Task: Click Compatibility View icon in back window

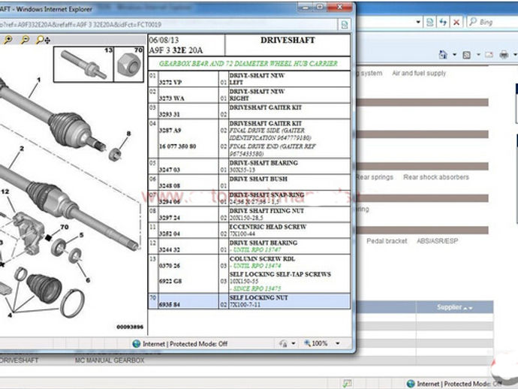Action: 429,22
